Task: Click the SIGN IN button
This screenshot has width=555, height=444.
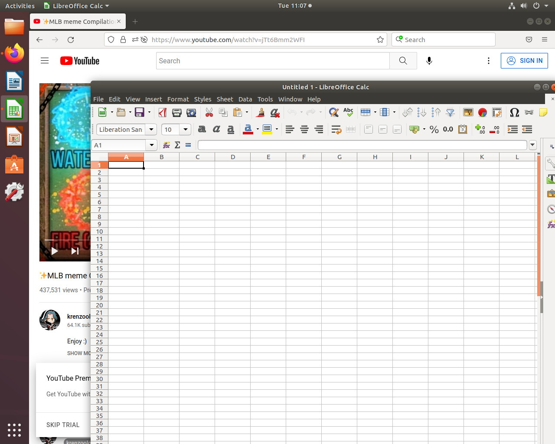Action: (524, 61)
